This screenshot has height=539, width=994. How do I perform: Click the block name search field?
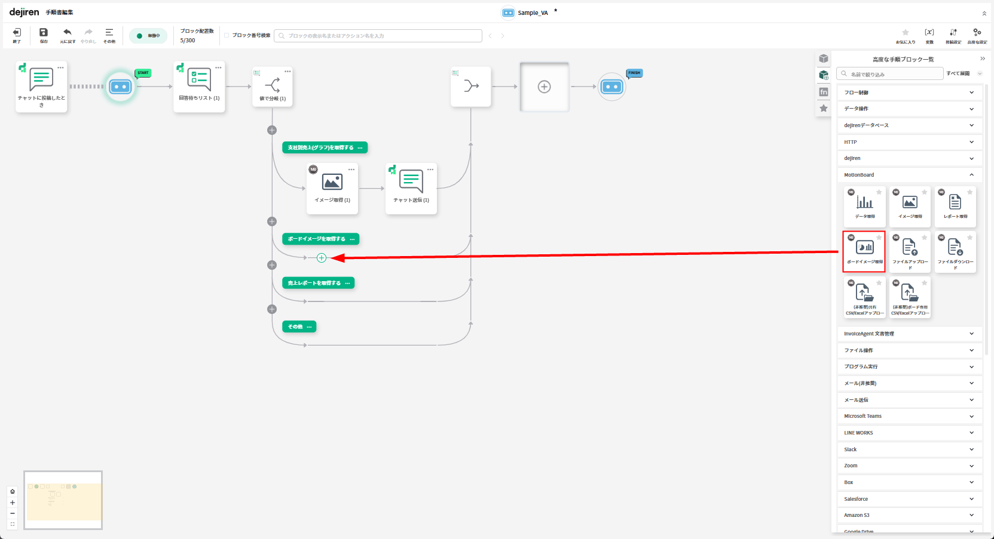pyautogui.click(x=891, y=74)
